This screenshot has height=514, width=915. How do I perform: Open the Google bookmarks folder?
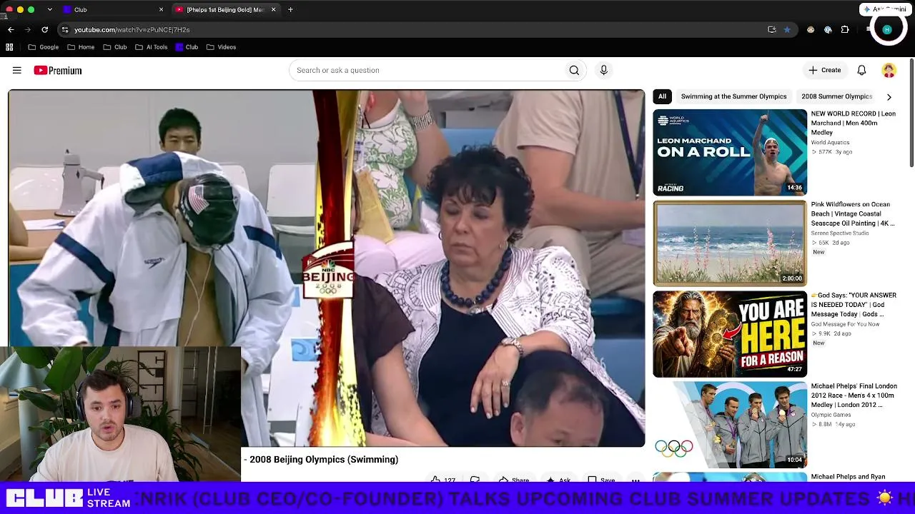click(x=43, y=47)
